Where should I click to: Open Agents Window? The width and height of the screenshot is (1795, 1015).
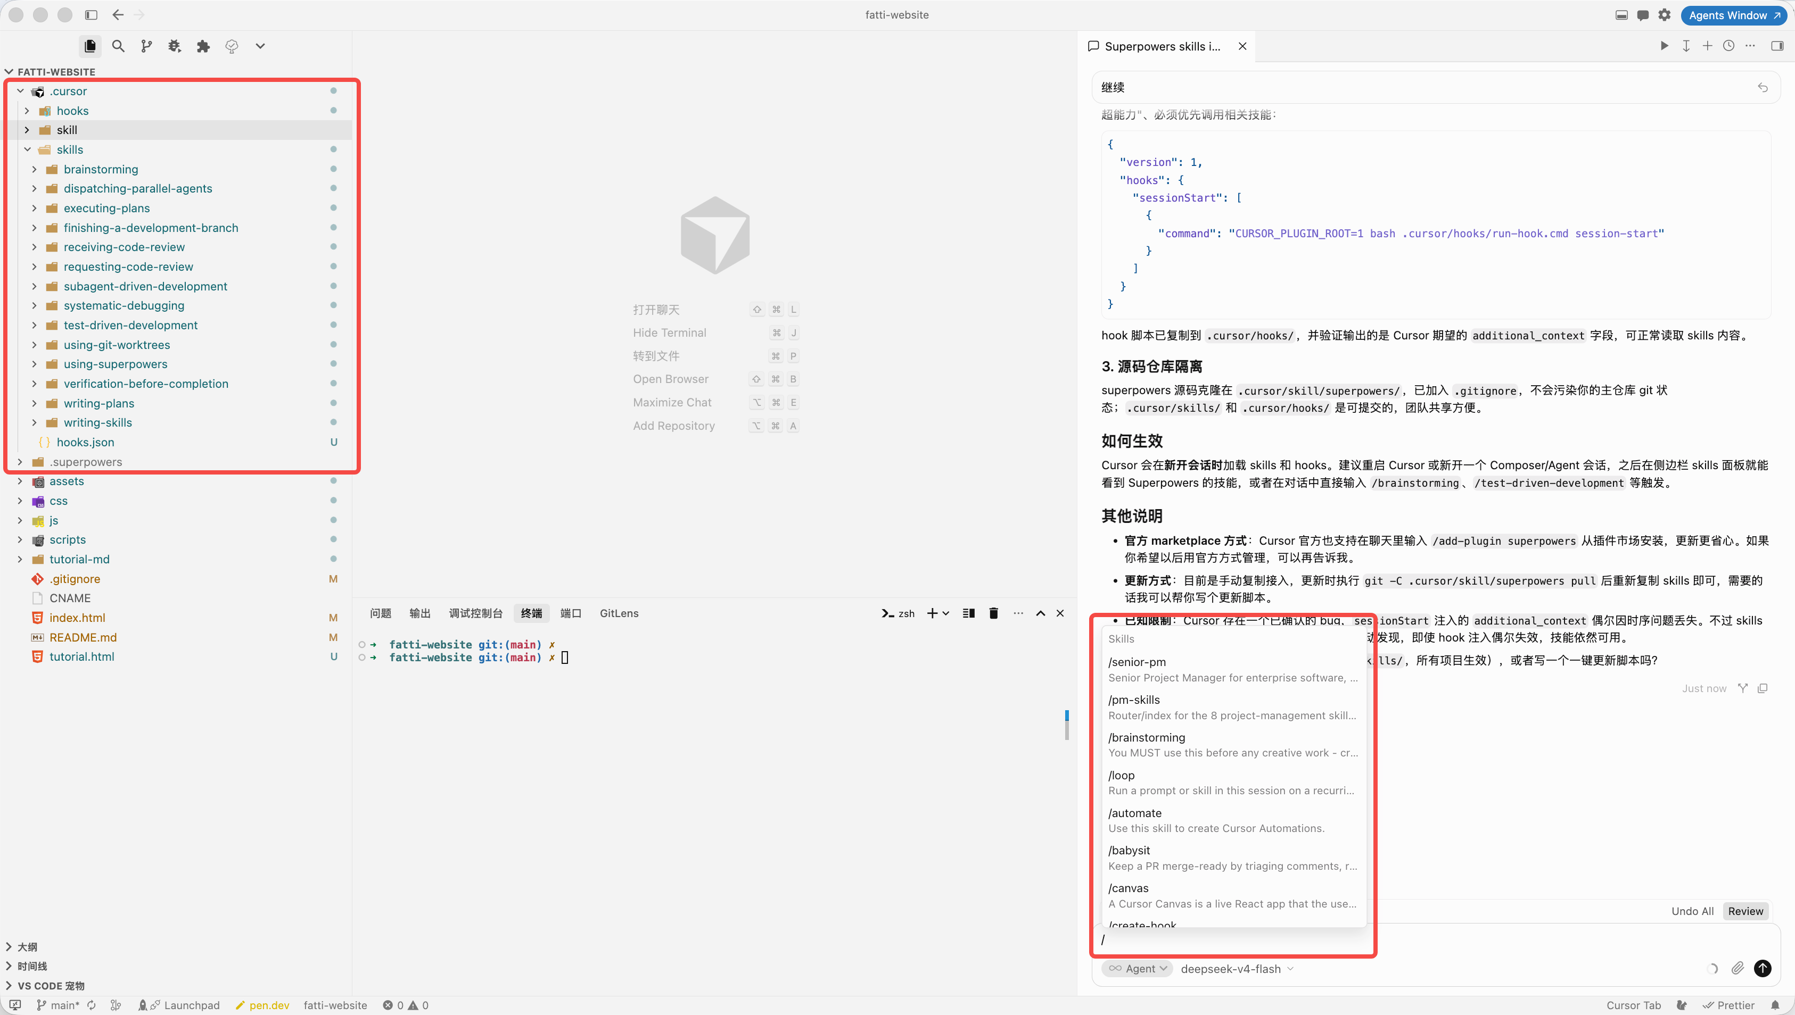click(x=1734, y=15)
